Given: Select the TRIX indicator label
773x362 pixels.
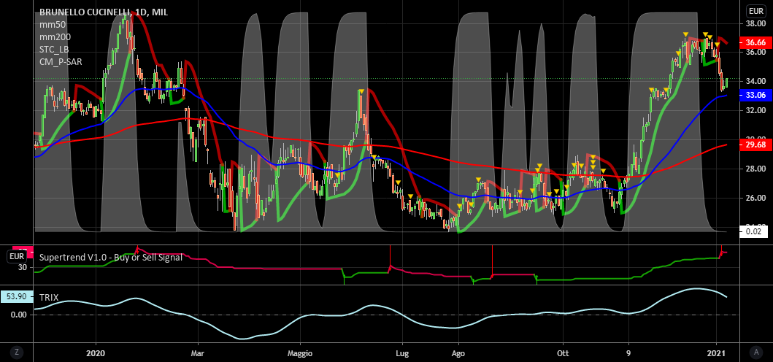Looking at the screenshot, I should (49, 298).
